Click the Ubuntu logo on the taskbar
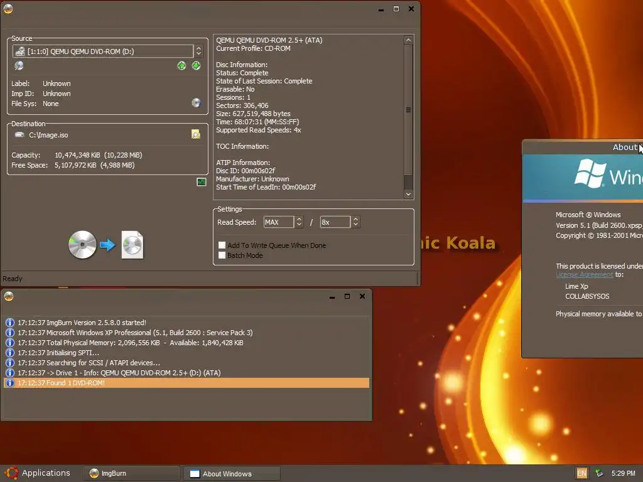The height and width of the screenshot is (482, 643). [x=11, y=473]
